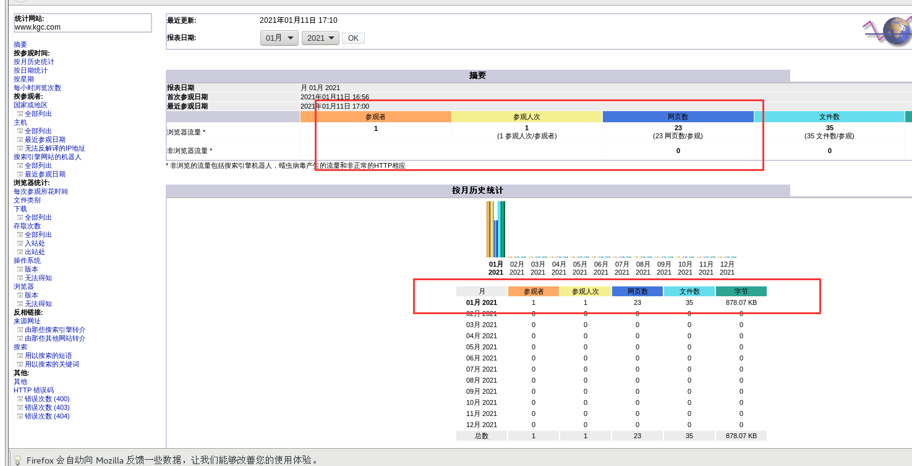
Task: Open the 按星期 statistics link
Action: tap(22, 78)
